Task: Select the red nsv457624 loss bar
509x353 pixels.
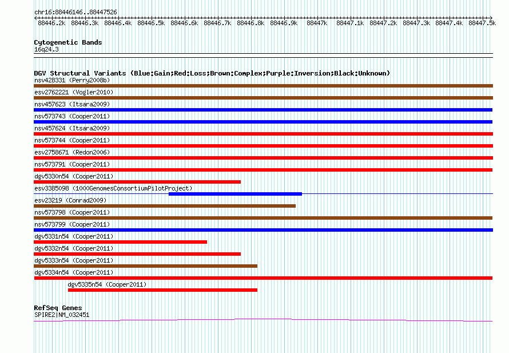Action: click(x=263, y=134)
